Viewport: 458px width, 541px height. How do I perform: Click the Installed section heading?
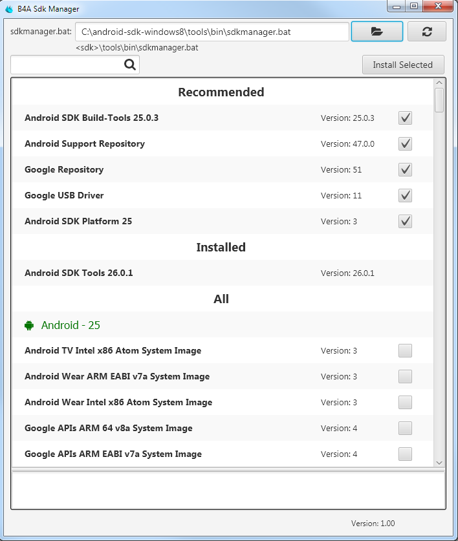point(221,248)
